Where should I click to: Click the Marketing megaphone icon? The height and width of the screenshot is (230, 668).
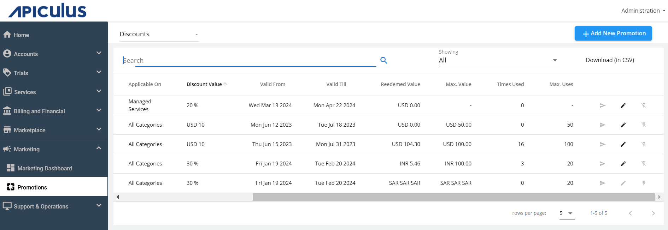pos(7,149)
